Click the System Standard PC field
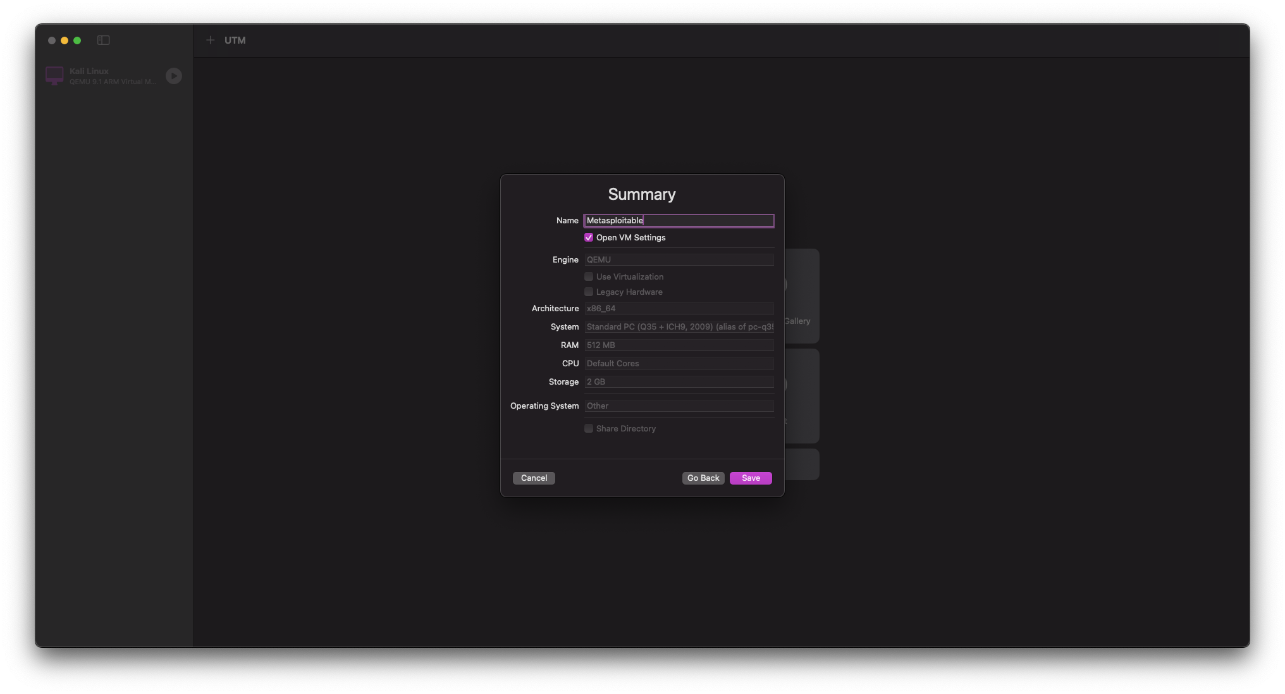The width and height of the screenshot is (1285, 694). [679, 327]
